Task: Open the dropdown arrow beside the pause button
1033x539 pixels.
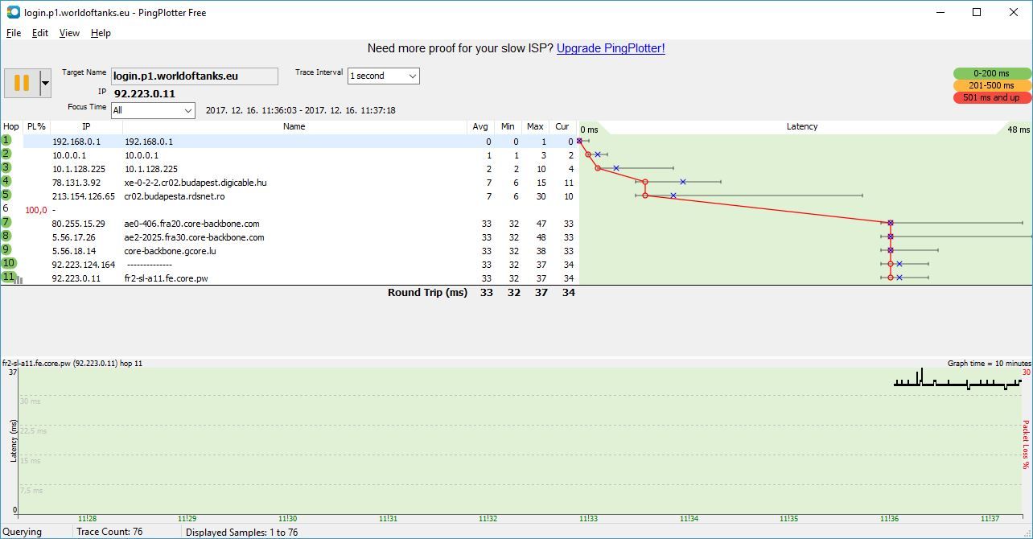Action: click(x=45, y=83)
